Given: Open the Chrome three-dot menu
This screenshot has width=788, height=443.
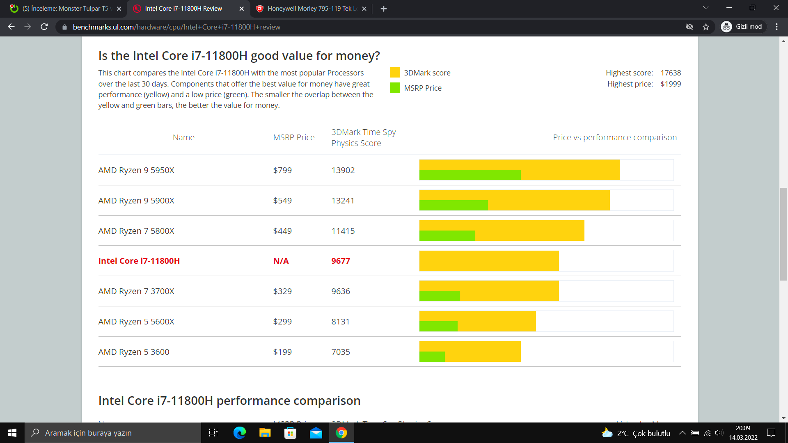Looking at the screenshot, I should point(777,27).
